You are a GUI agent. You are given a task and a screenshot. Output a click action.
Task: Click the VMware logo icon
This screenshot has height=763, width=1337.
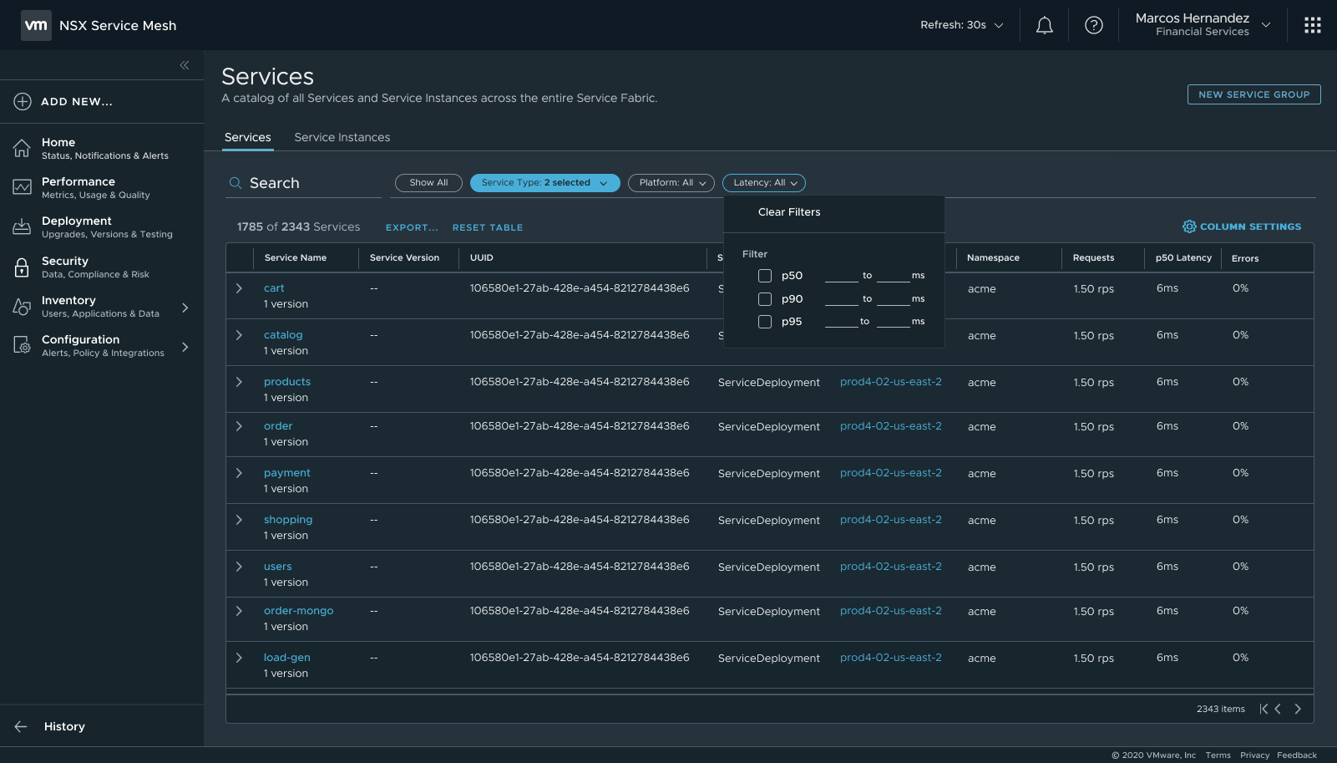(x=36, y=25)
